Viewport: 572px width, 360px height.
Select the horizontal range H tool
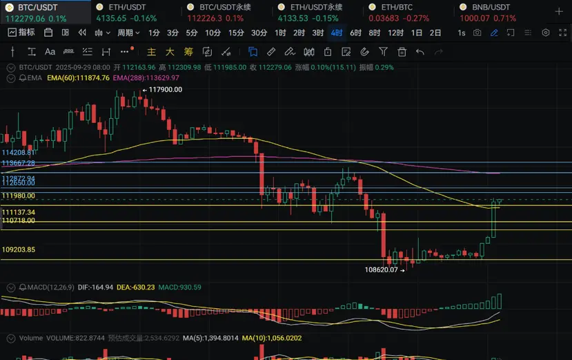pos(106,52)
